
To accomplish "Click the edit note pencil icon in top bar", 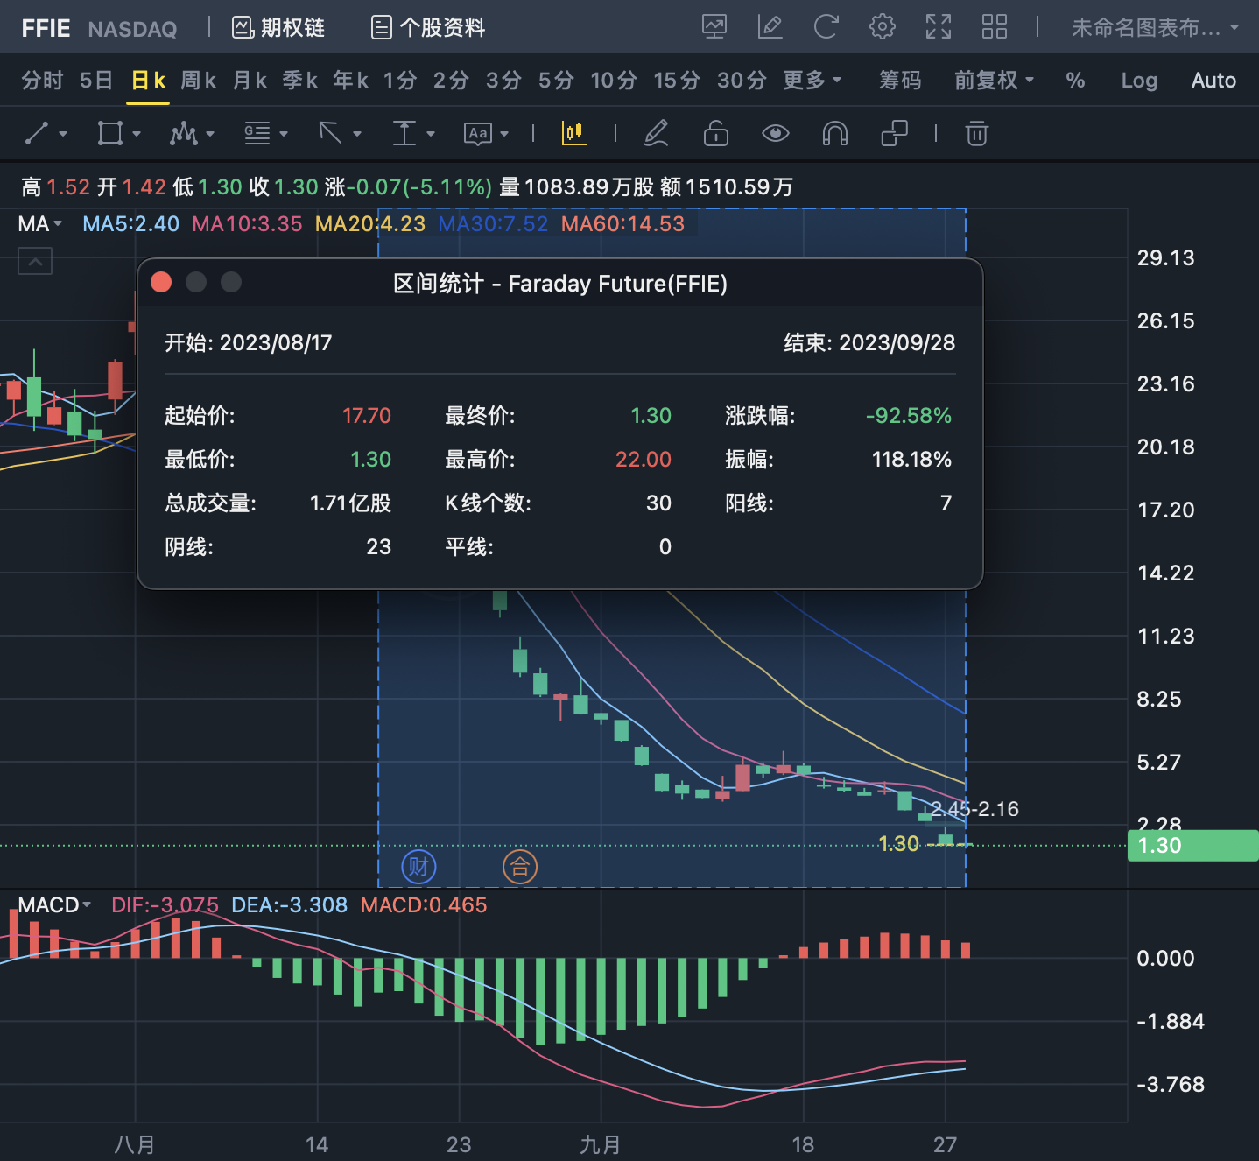I will tap(770, 27).
